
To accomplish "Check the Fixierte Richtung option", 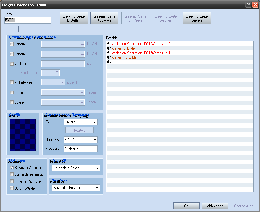I will (x=12, y=181).
